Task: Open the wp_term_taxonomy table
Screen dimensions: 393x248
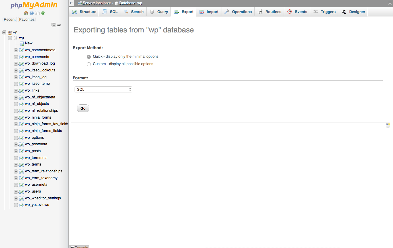Action: 41,178
